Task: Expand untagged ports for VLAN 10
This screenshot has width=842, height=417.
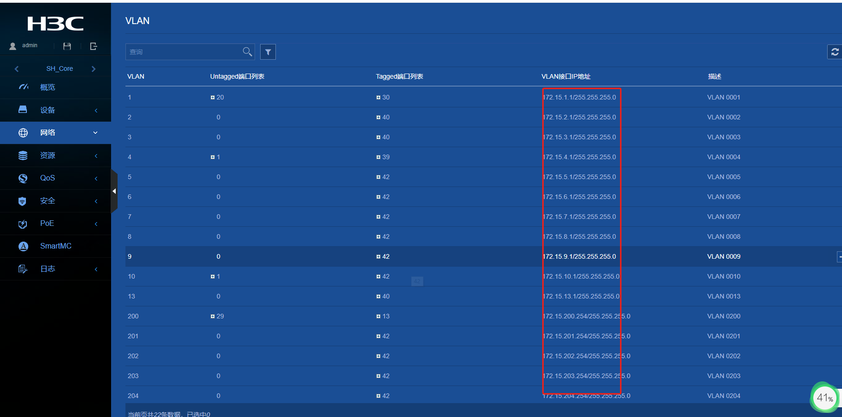Action: coord(212,277)
